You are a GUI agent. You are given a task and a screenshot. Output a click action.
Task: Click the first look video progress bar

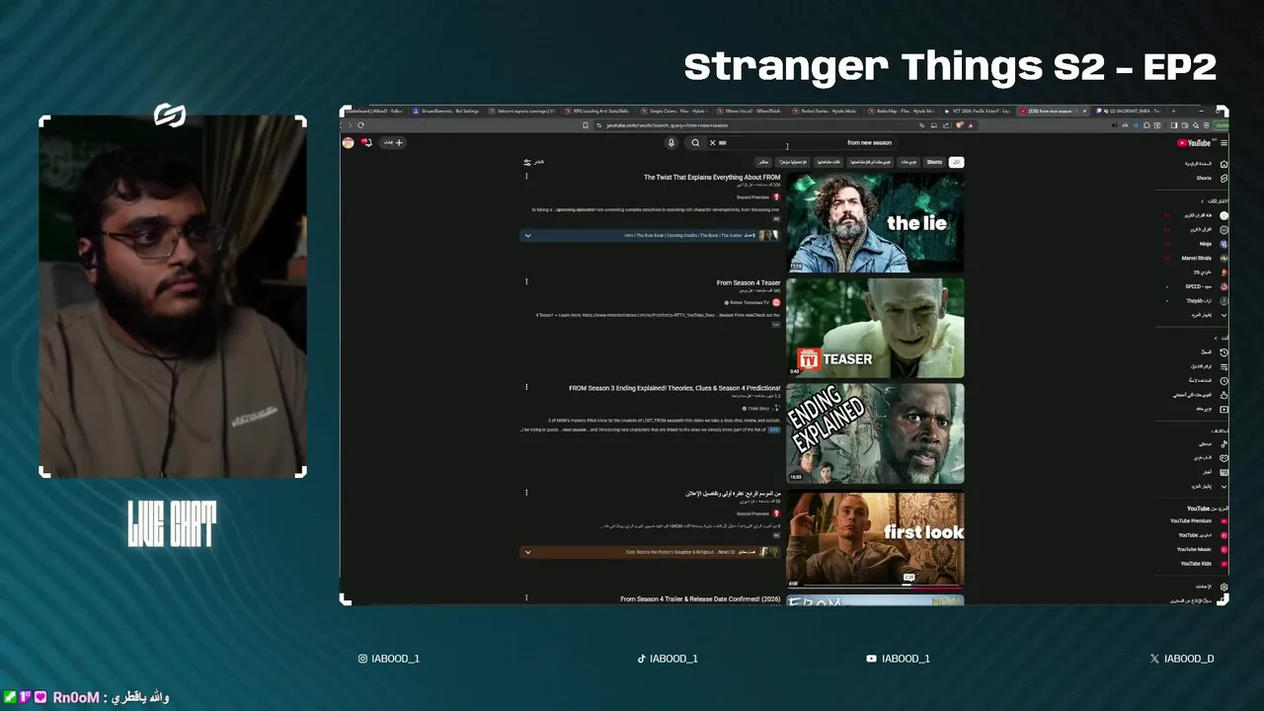tap(875, 587)
